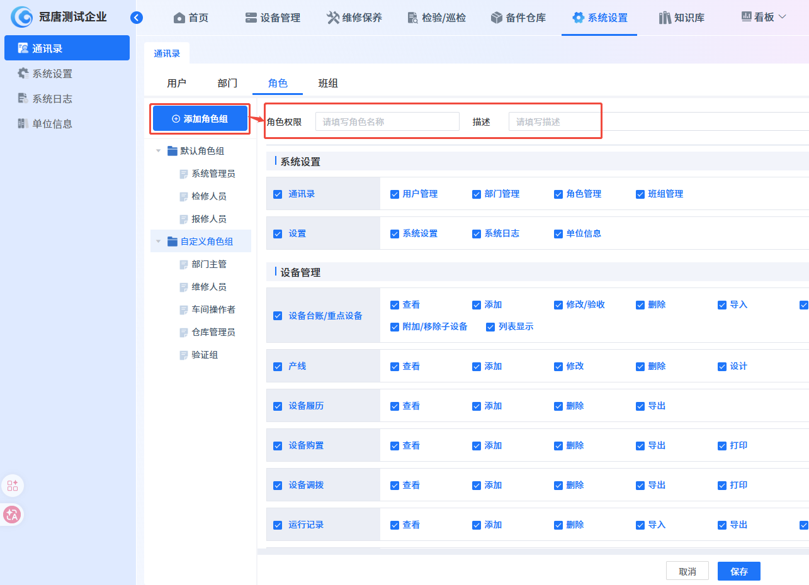Open the 看板 dropdown menu
Screen dimensions: 809x585
click(764, 17)
